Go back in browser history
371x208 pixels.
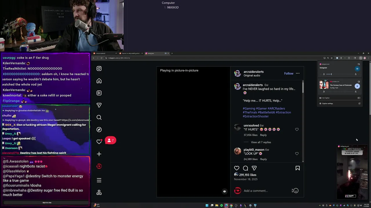tap(94, 58)
